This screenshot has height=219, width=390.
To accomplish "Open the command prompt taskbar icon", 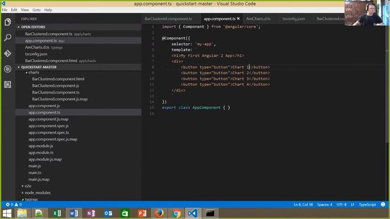I will click(210, 214).
